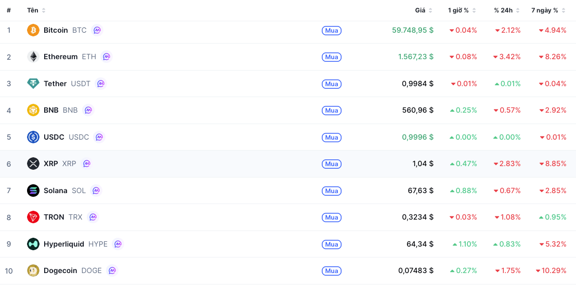Open the Solana name link
576x285 pixels.
(56, 191)
